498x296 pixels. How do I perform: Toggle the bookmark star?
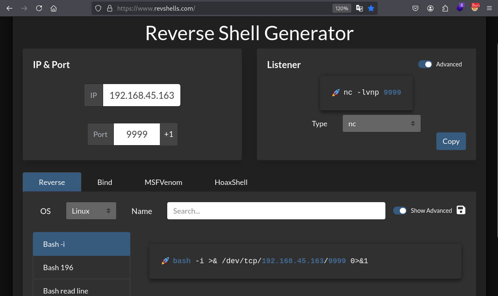pyautogui.click(x=371, y=8)
